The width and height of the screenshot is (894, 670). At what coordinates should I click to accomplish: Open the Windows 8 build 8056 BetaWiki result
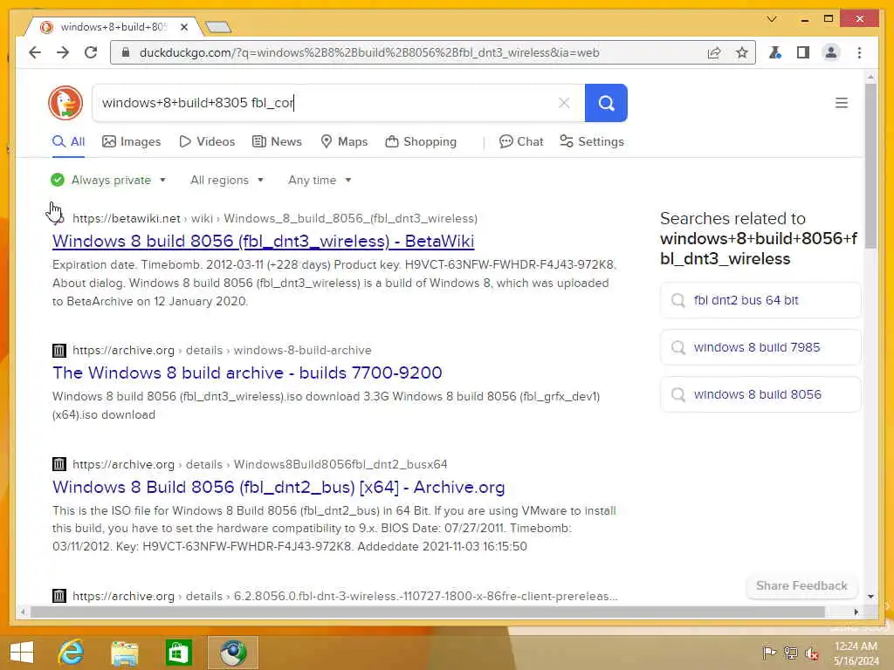[264, 241]
